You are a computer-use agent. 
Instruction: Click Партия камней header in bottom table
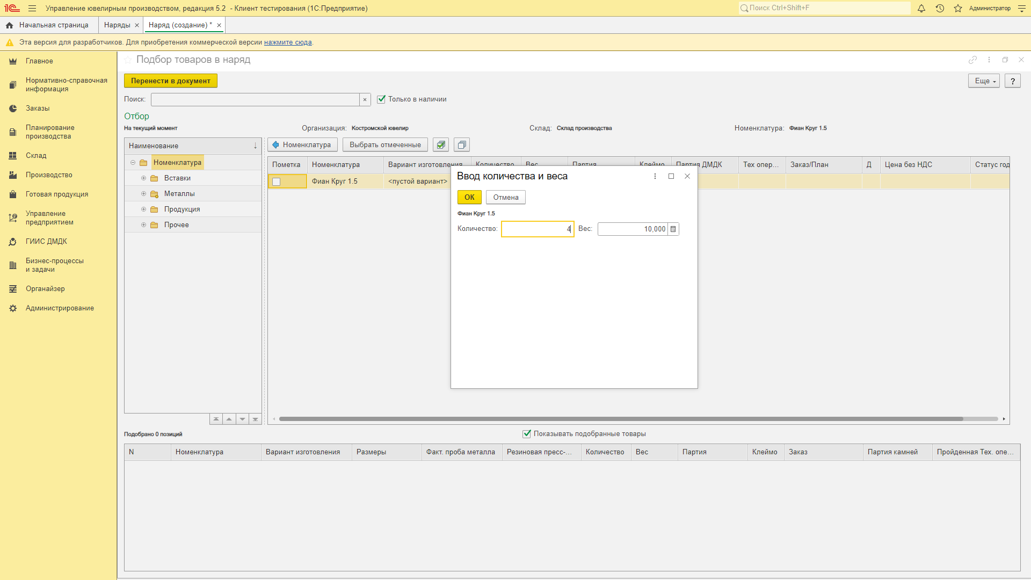897,452
